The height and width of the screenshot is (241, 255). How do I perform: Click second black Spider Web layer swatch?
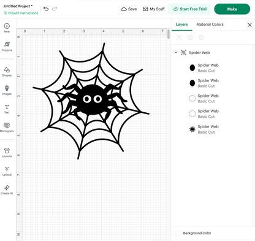click(x=192, y=83)
